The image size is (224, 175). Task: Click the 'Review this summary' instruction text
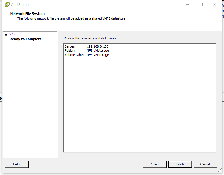(x=90, y=38)
